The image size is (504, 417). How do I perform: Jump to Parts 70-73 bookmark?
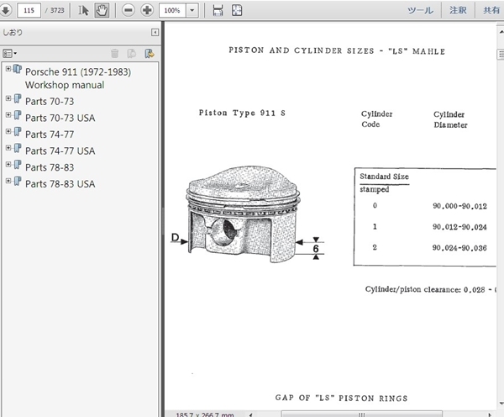click(50, 102)
